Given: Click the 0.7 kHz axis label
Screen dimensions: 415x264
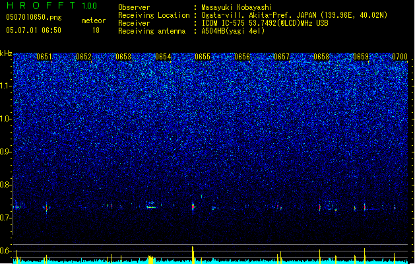Looking at the screenshot, I should 6,218.
